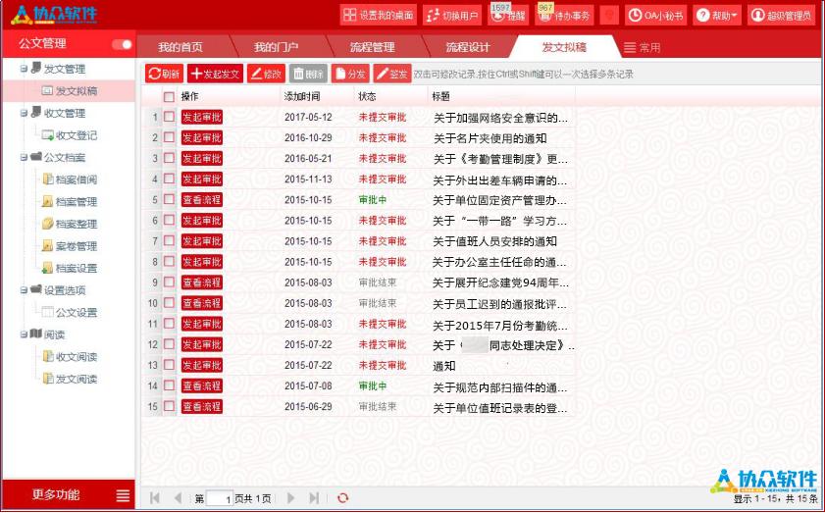
Task: Check the checkbox for row 14
Action: point(169,385)
